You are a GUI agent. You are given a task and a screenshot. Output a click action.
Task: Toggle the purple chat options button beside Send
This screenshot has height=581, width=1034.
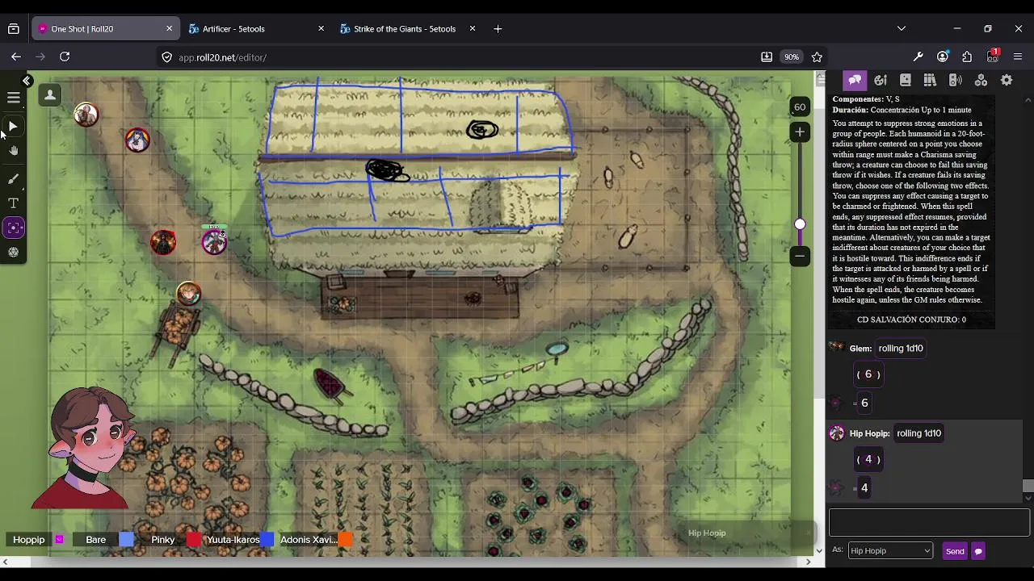pos(978,551)
